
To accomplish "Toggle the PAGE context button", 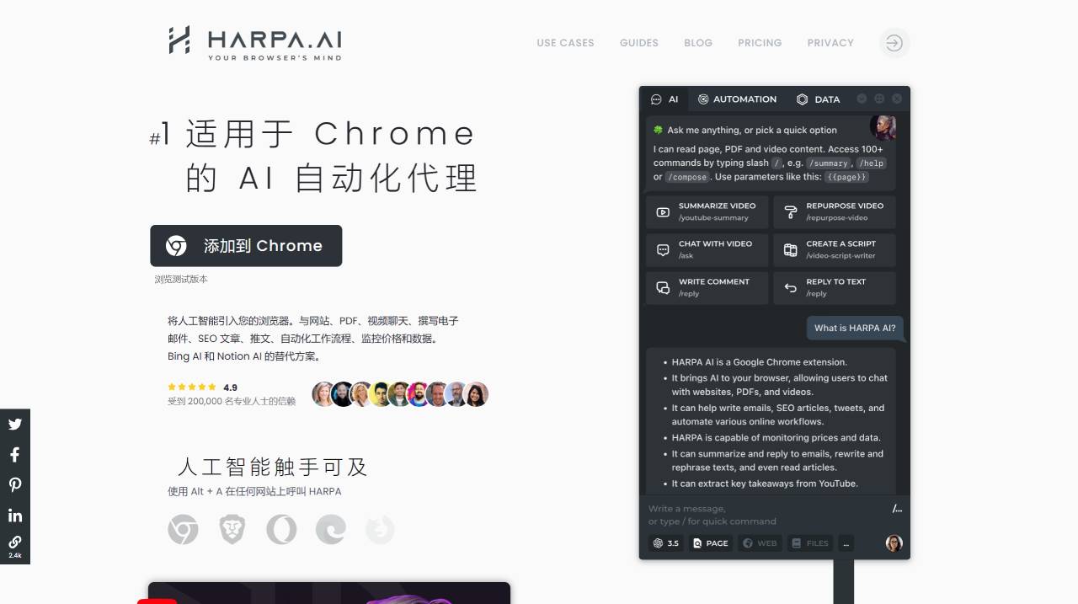I will point(710,543).
